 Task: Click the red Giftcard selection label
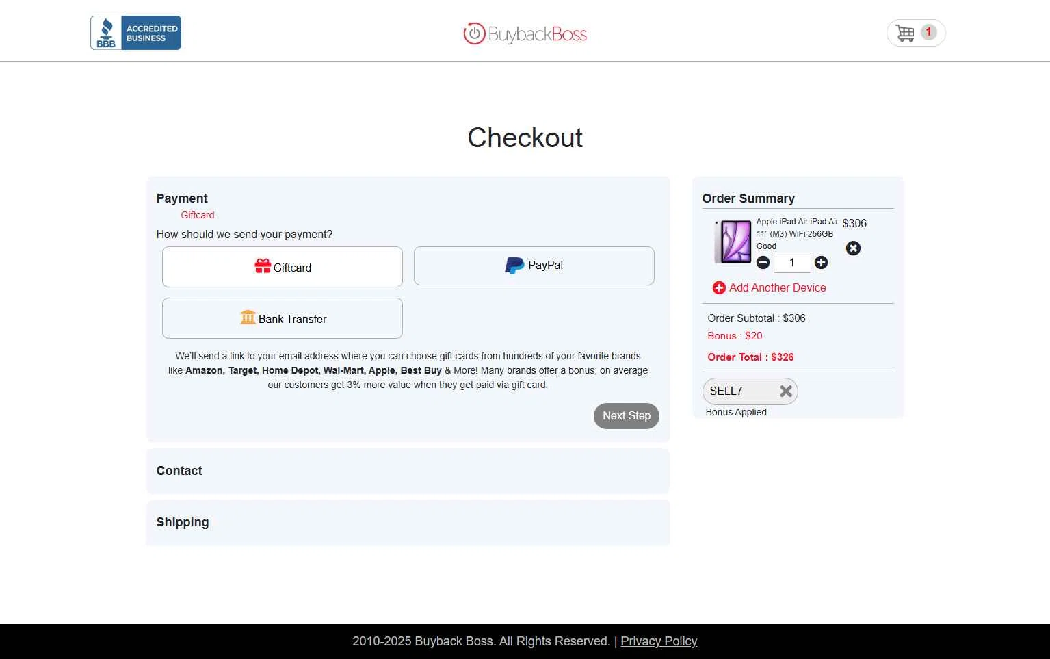tap(198, 215)
